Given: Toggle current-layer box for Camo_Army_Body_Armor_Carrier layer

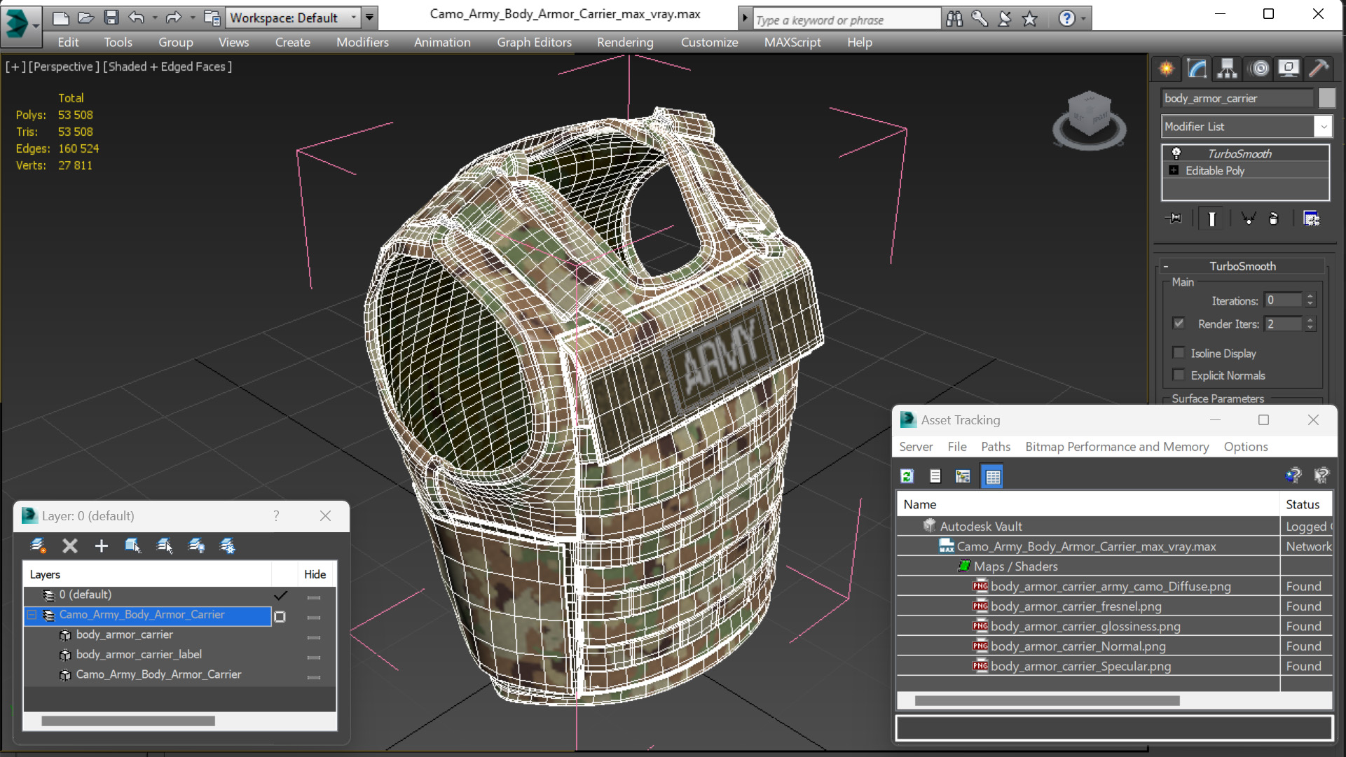Looking at the screenshot, I should pos(280,617).
